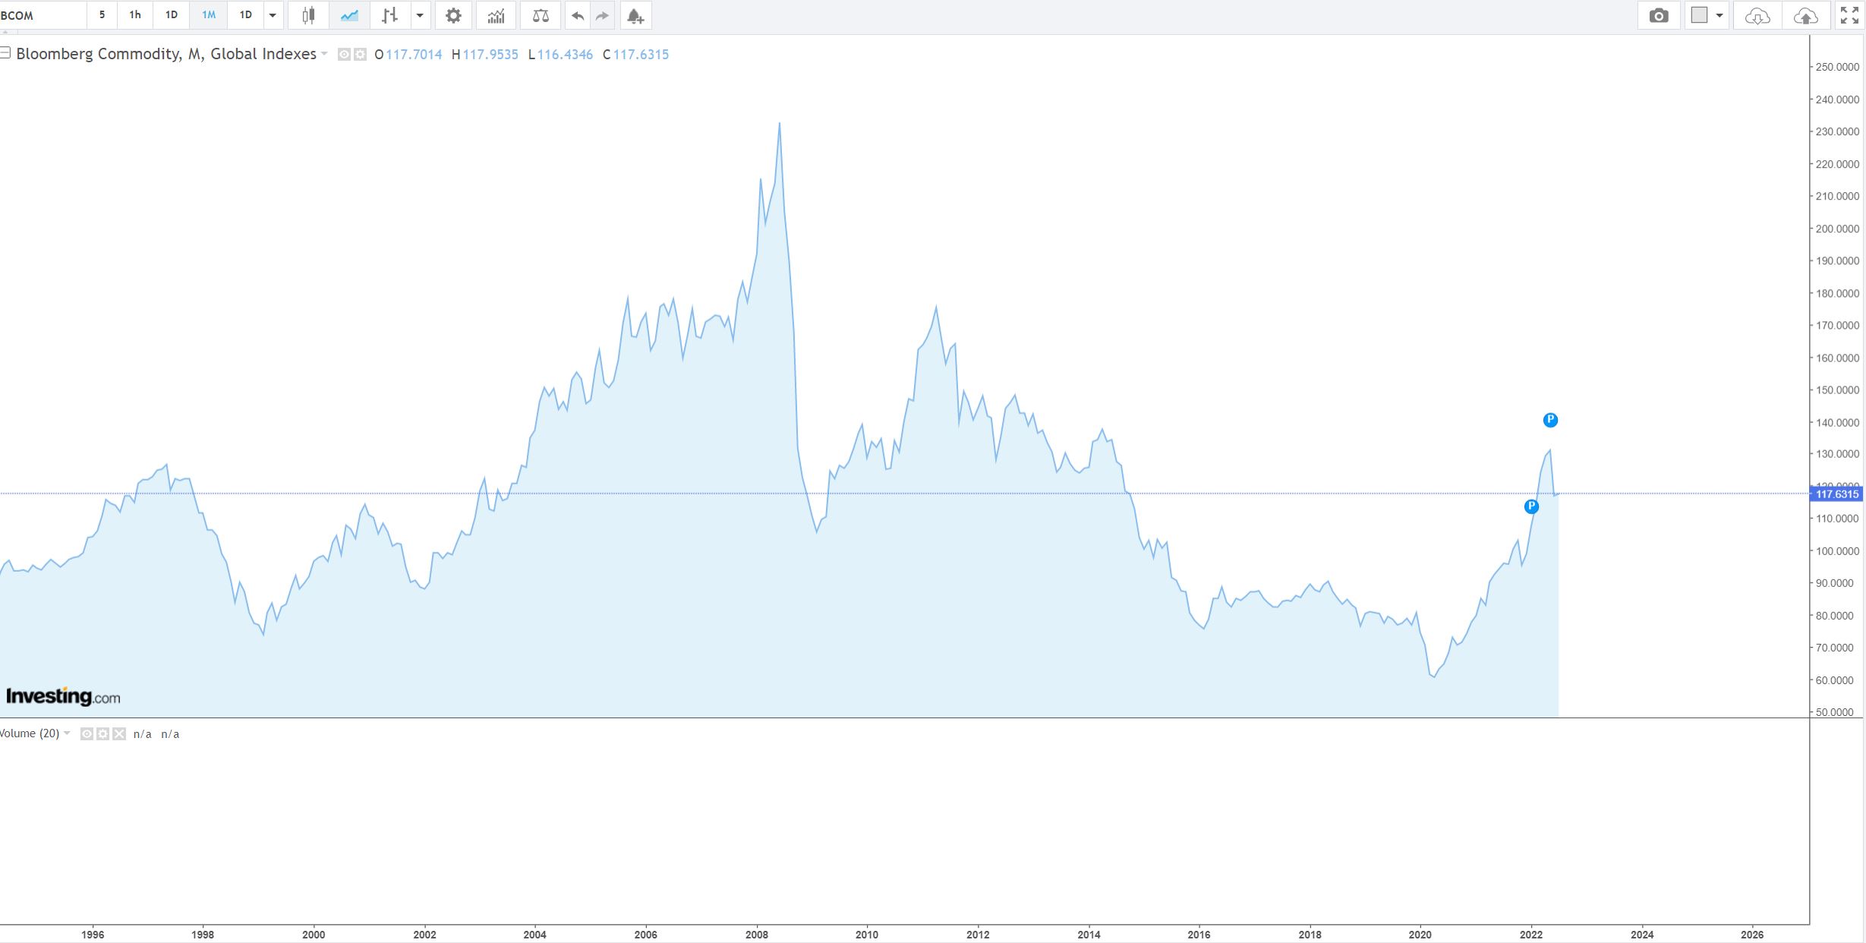
Task: Open the chart style dropdown arrow
Action: click(x=419, y=16)
